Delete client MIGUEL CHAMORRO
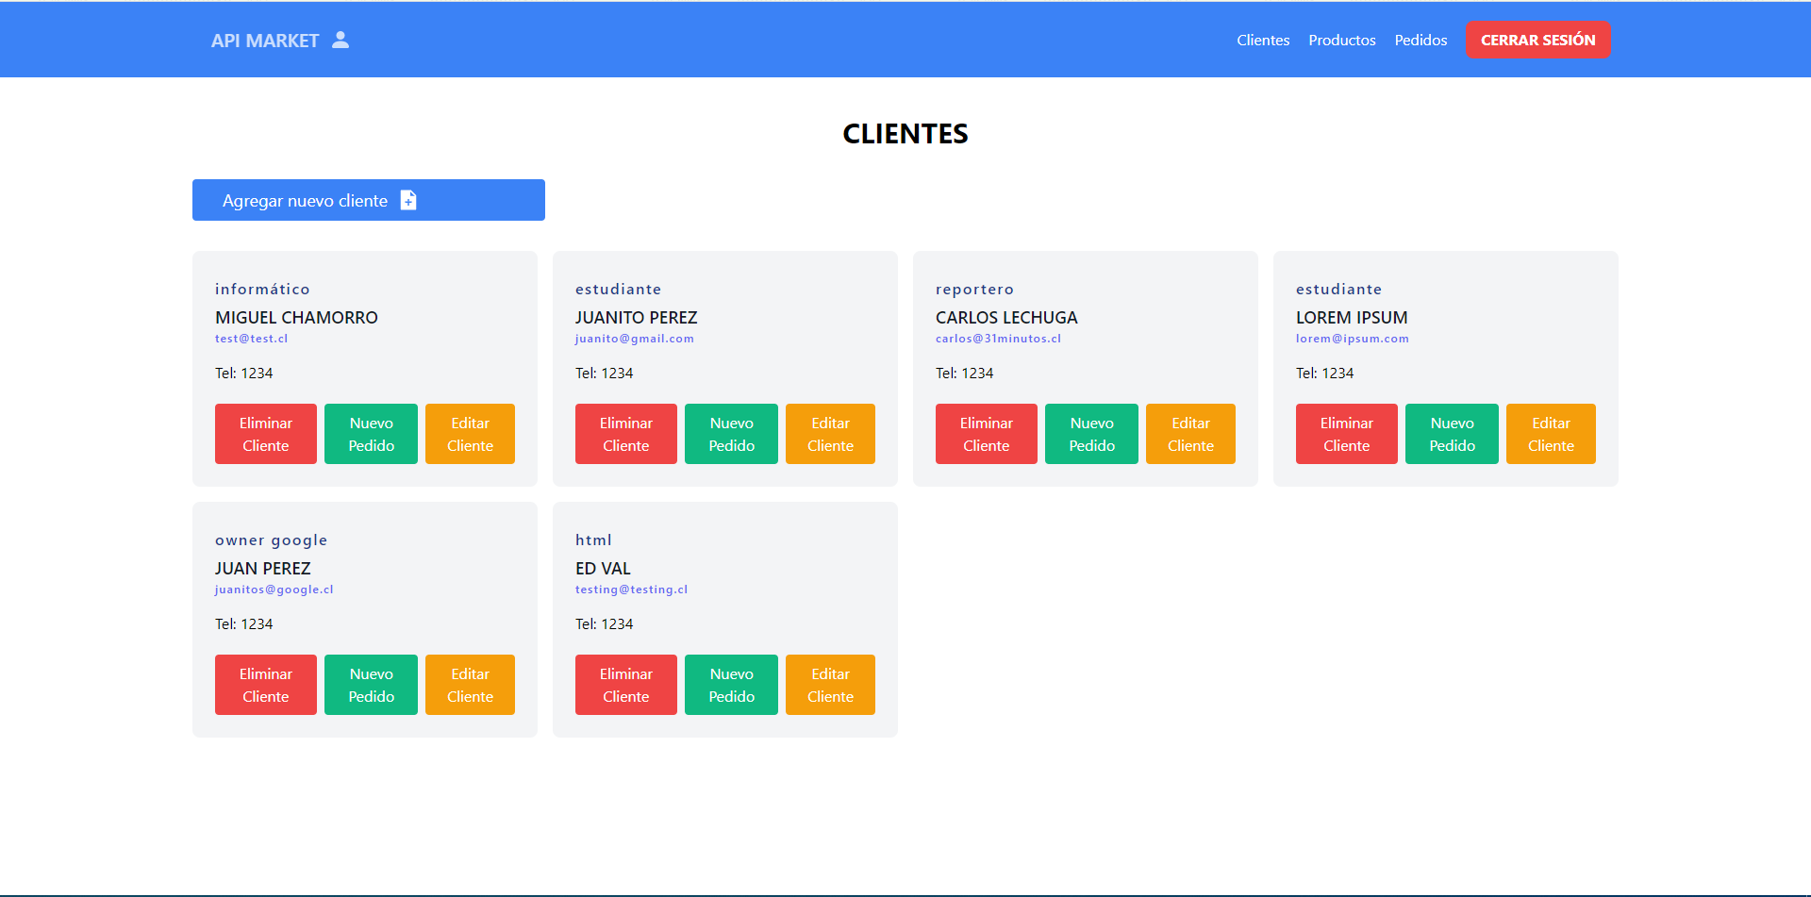Viewport: 1811px width, 897px height. point(265,434)
